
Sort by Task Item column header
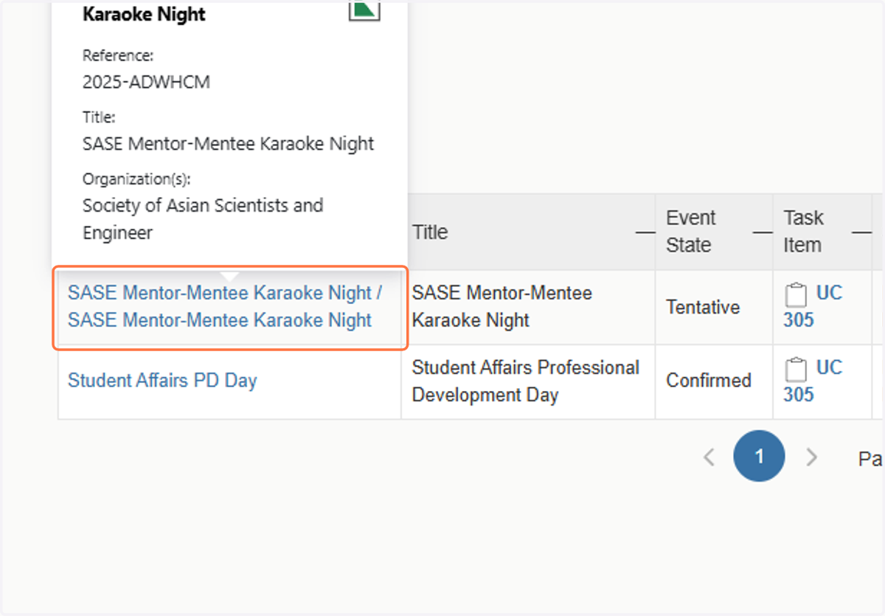tap(803, 232)
